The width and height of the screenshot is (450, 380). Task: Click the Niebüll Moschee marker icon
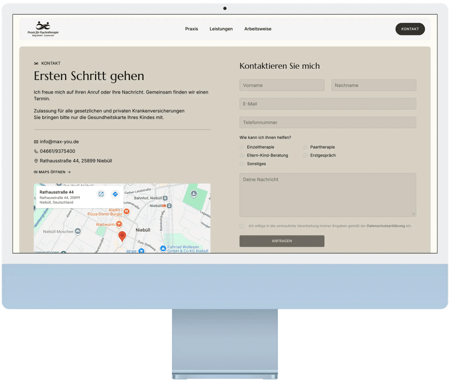coord(78,231)
